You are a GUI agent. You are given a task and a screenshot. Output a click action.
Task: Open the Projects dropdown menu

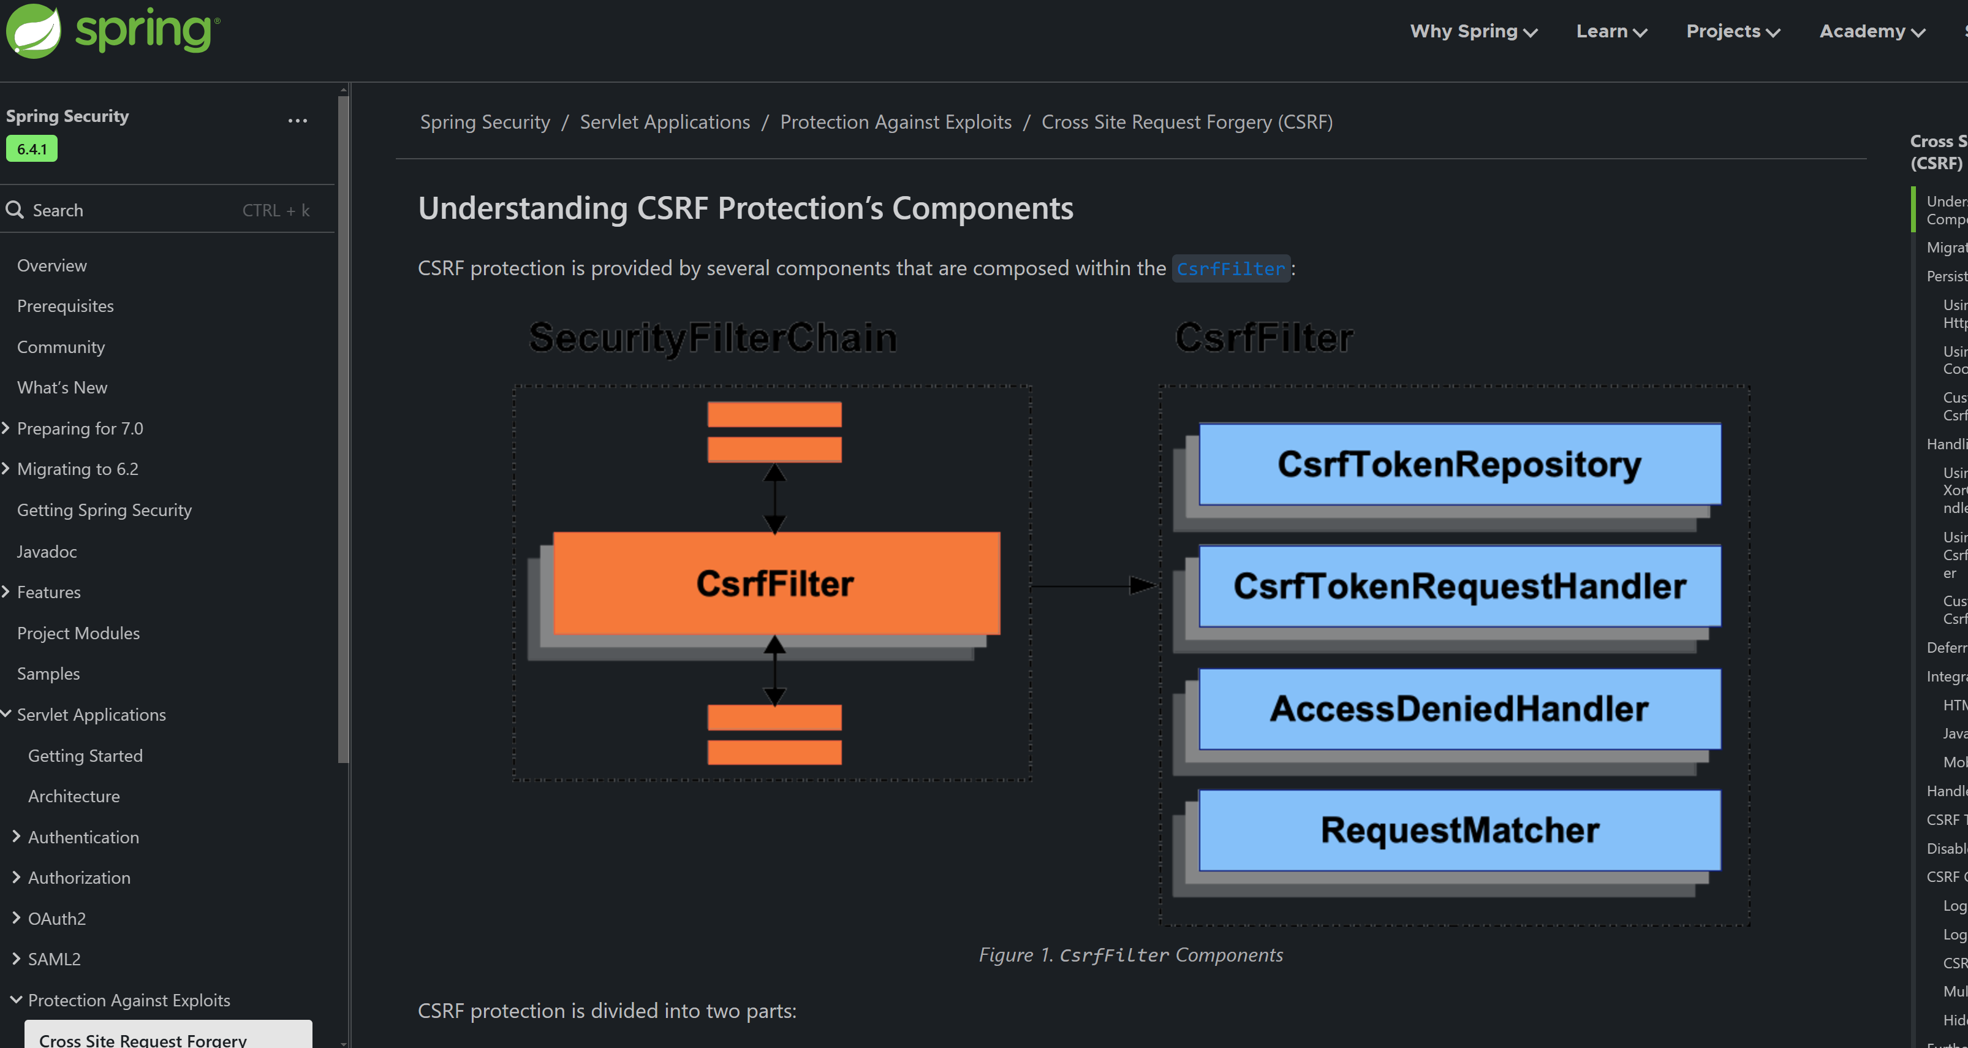tap(1732, 31)
